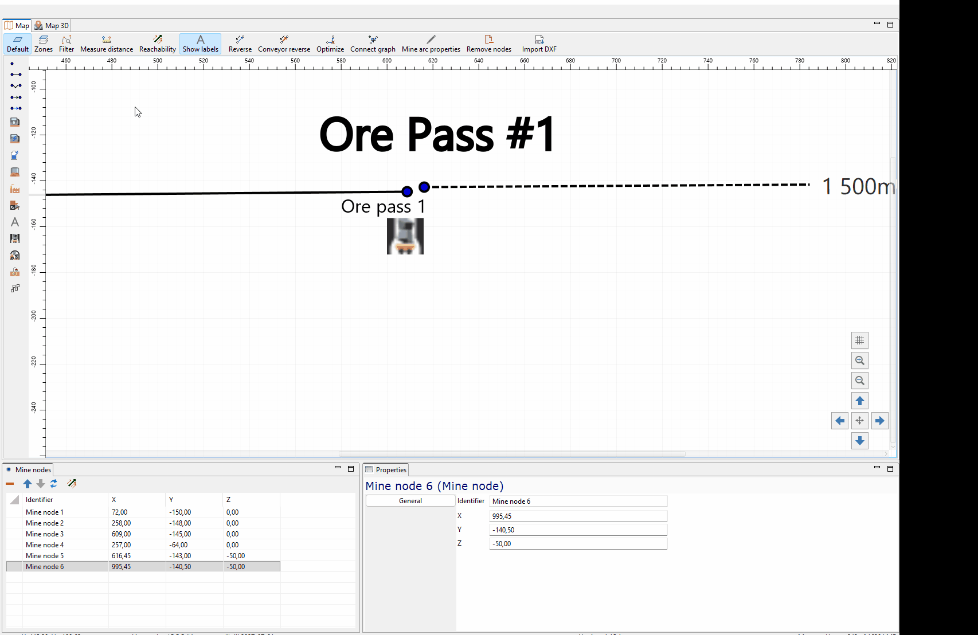
Task: Select the tunnel tool icon
Action: pyautogui.click(x=15, y=255)
